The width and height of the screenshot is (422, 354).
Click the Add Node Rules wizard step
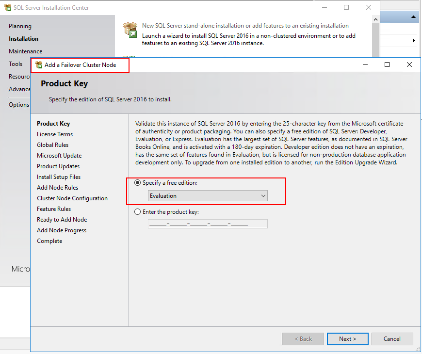[x=58, y=188]
